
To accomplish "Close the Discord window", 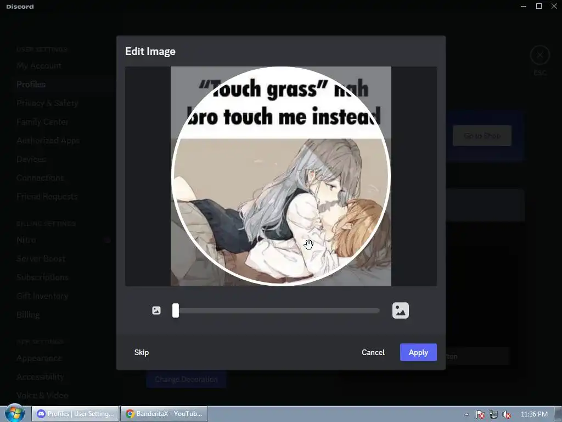I will point(554,6).
